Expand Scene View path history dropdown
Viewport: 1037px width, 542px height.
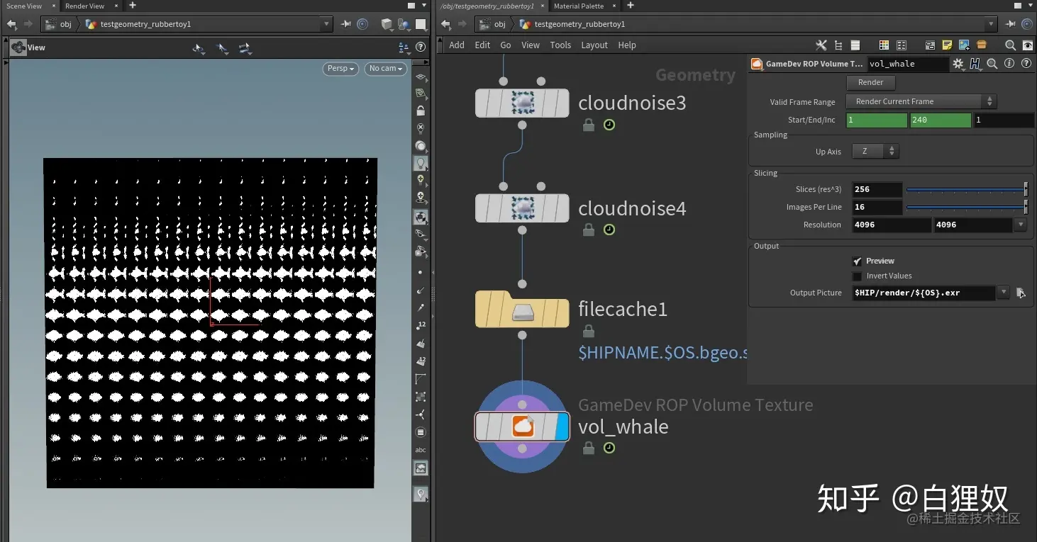[326, 24]
